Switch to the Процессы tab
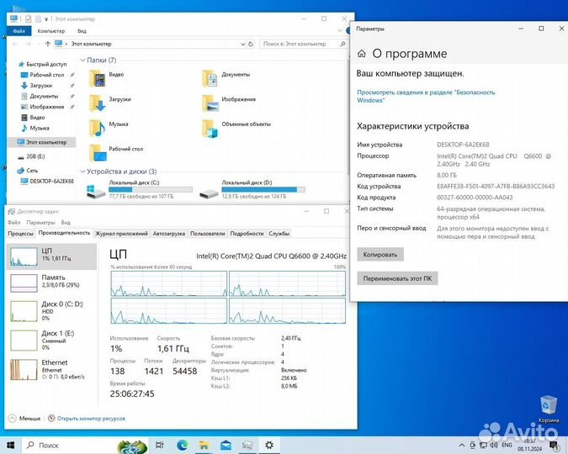 pos(20,233)
